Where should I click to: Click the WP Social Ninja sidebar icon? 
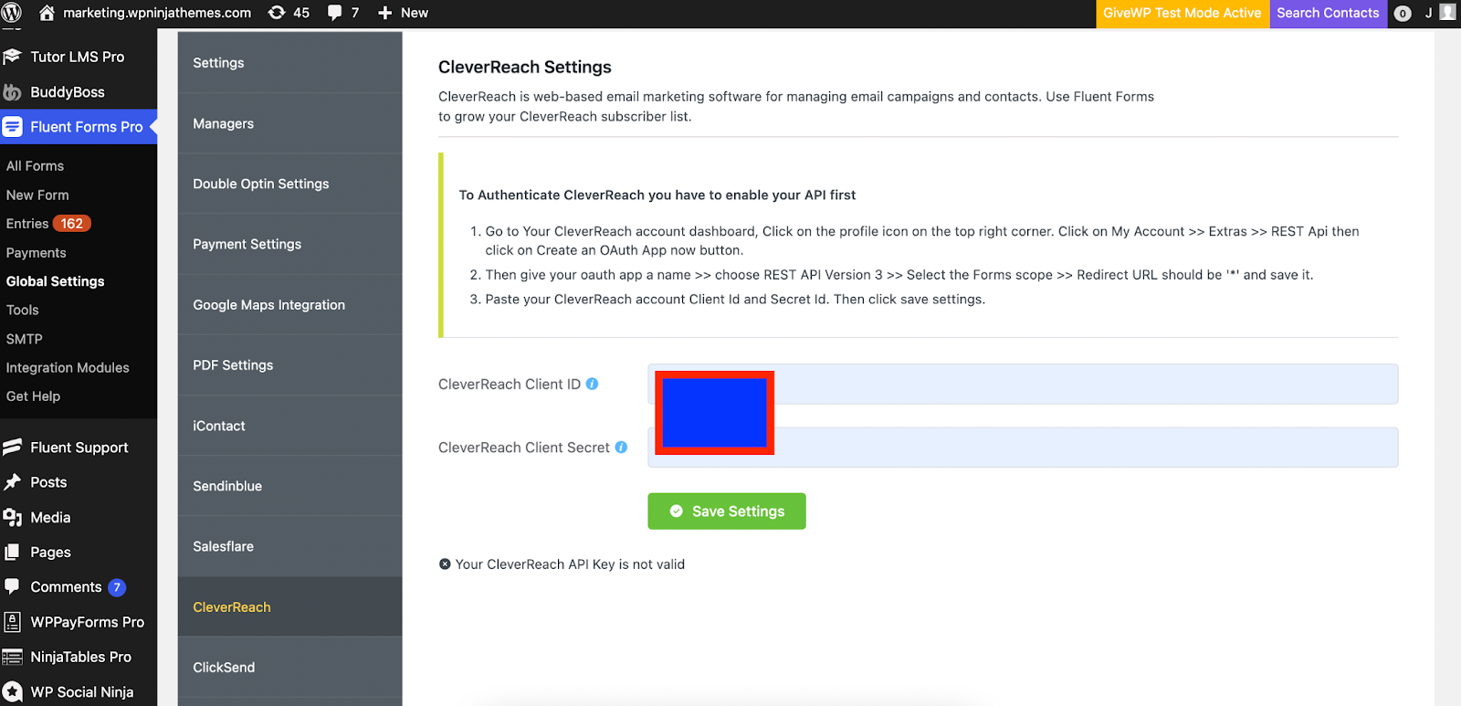coord(12,692)
